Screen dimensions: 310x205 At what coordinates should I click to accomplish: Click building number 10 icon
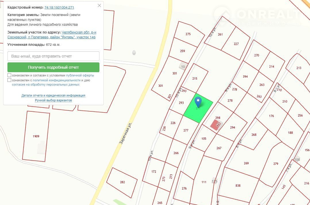click(183, 67)
